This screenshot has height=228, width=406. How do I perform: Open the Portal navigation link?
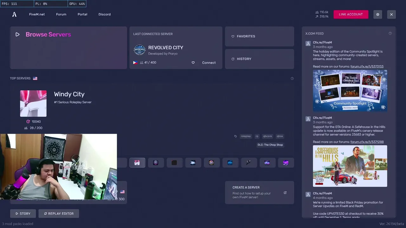pos(82,14)
